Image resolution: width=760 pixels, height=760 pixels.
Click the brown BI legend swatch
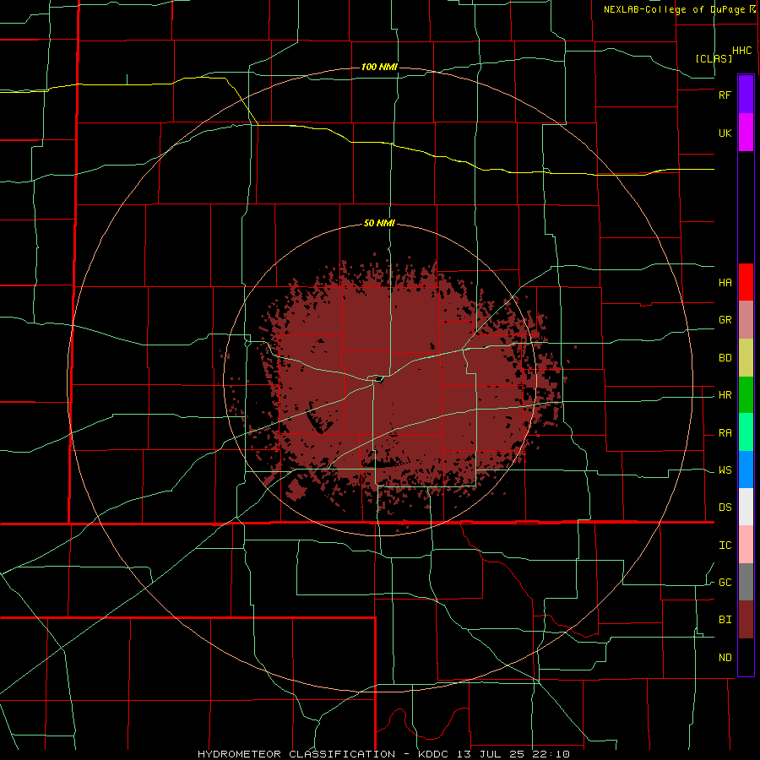[746, 620]
